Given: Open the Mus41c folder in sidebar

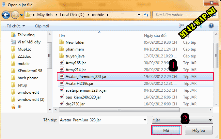Looking at the screenshot, I should pos(24,49).
